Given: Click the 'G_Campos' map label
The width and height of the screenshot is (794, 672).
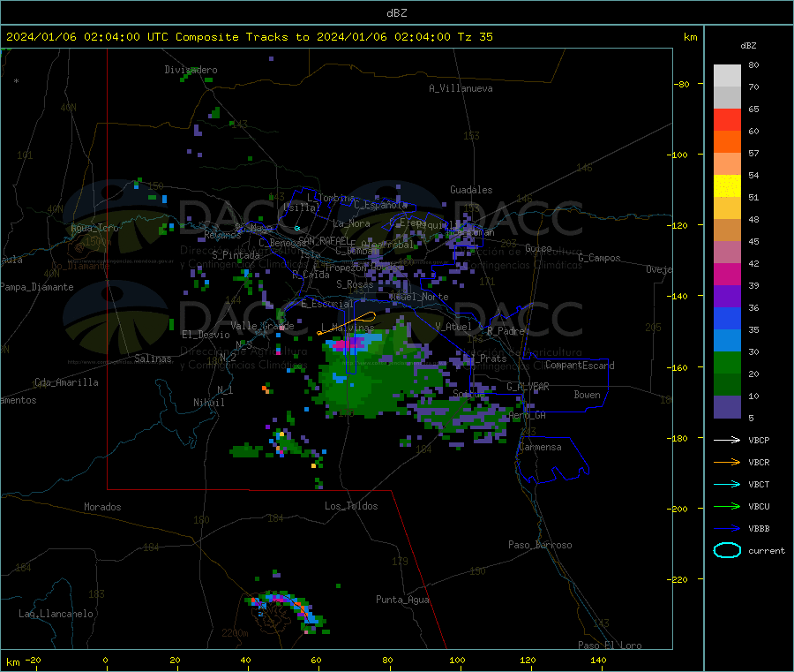Looking at the screenshot, I should pyautogui.click(x=599, y=258).
